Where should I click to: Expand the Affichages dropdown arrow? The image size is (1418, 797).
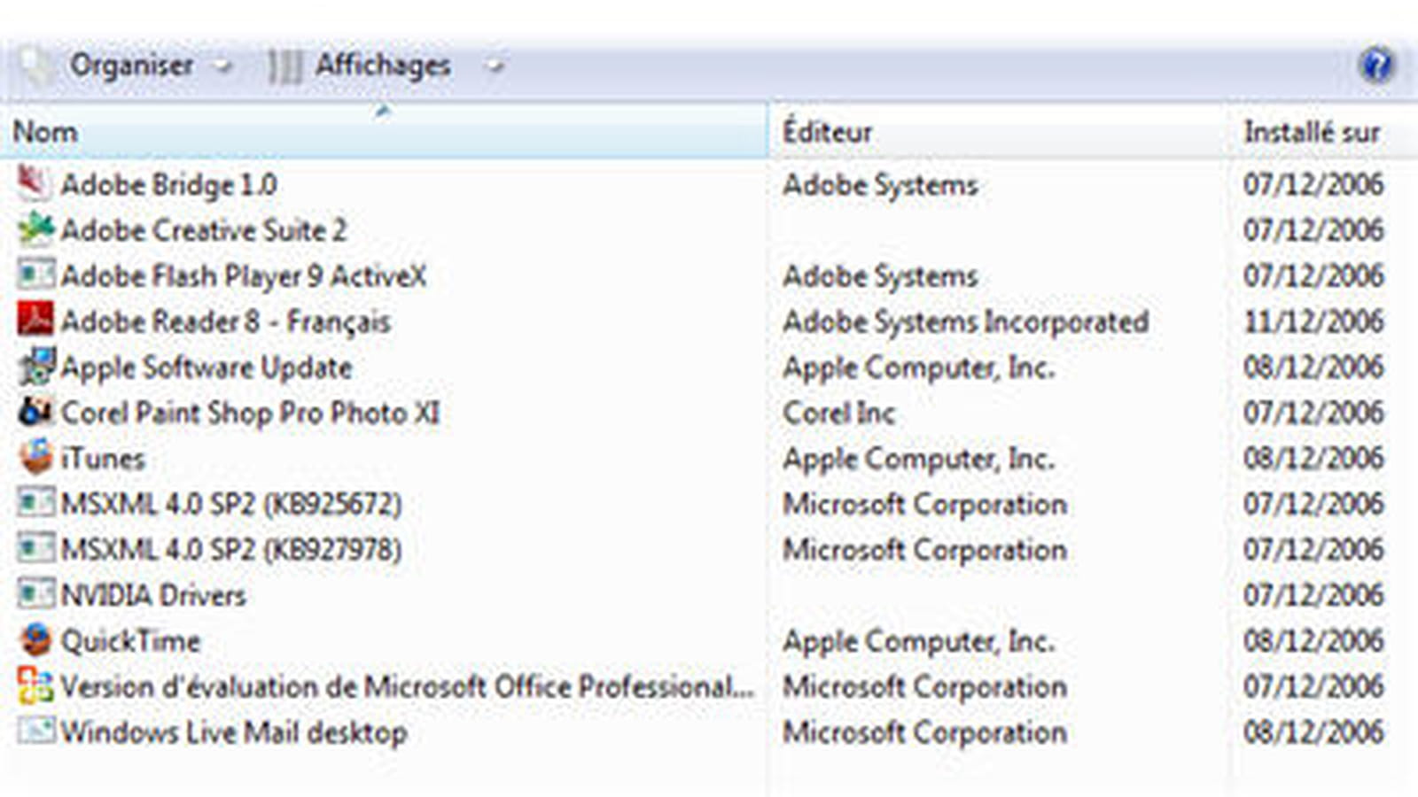click(x=495, y=66)
